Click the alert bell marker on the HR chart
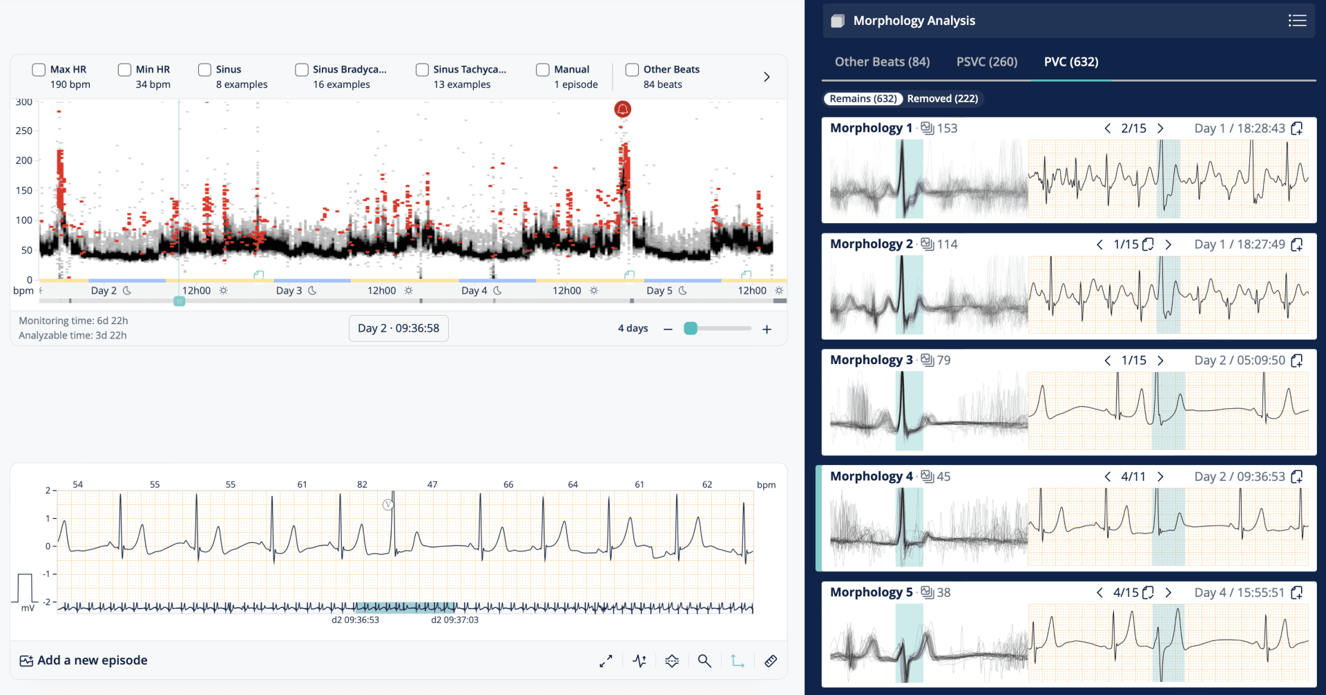Screen dimensions: 1326x695 tap(623, 108)
